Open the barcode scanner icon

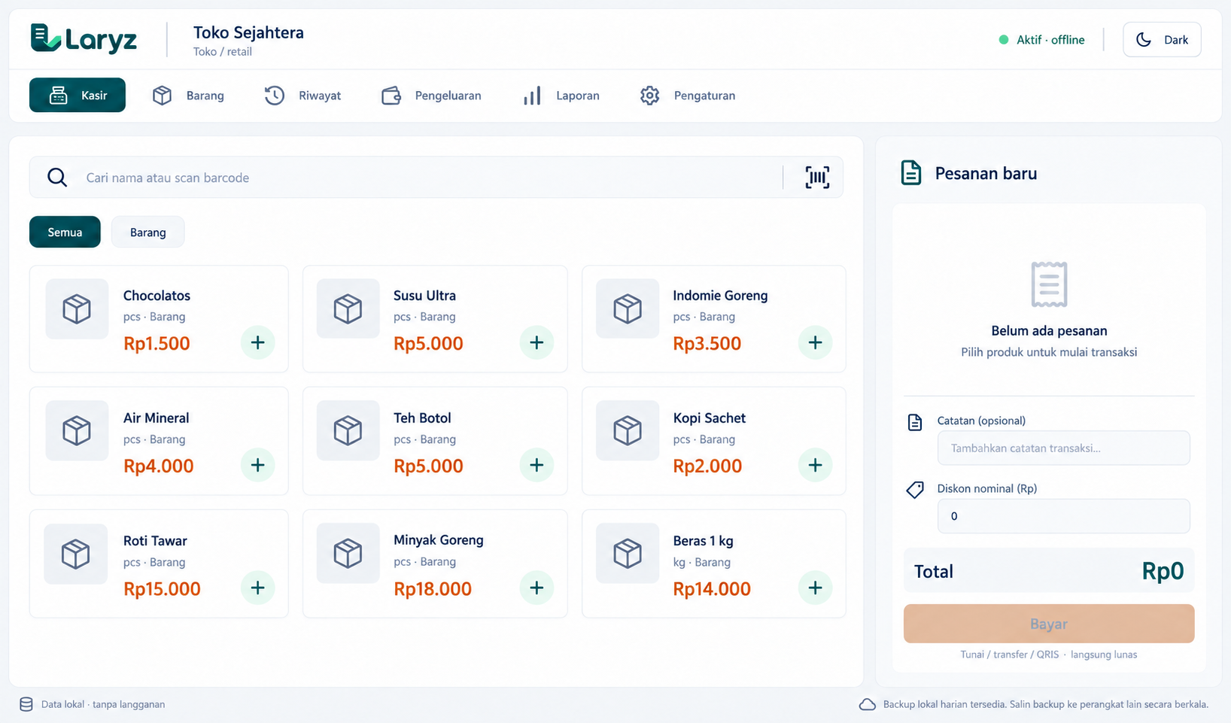[817, 178]
